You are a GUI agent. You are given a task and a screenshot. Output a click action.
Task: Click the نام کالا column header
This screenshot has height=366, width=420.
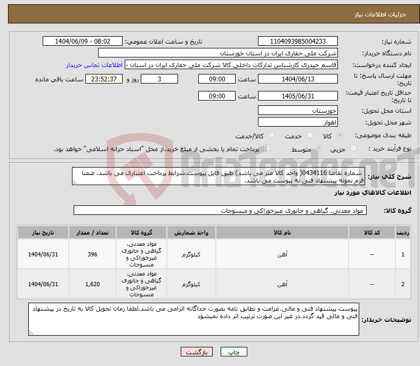(x=282, y=232)
